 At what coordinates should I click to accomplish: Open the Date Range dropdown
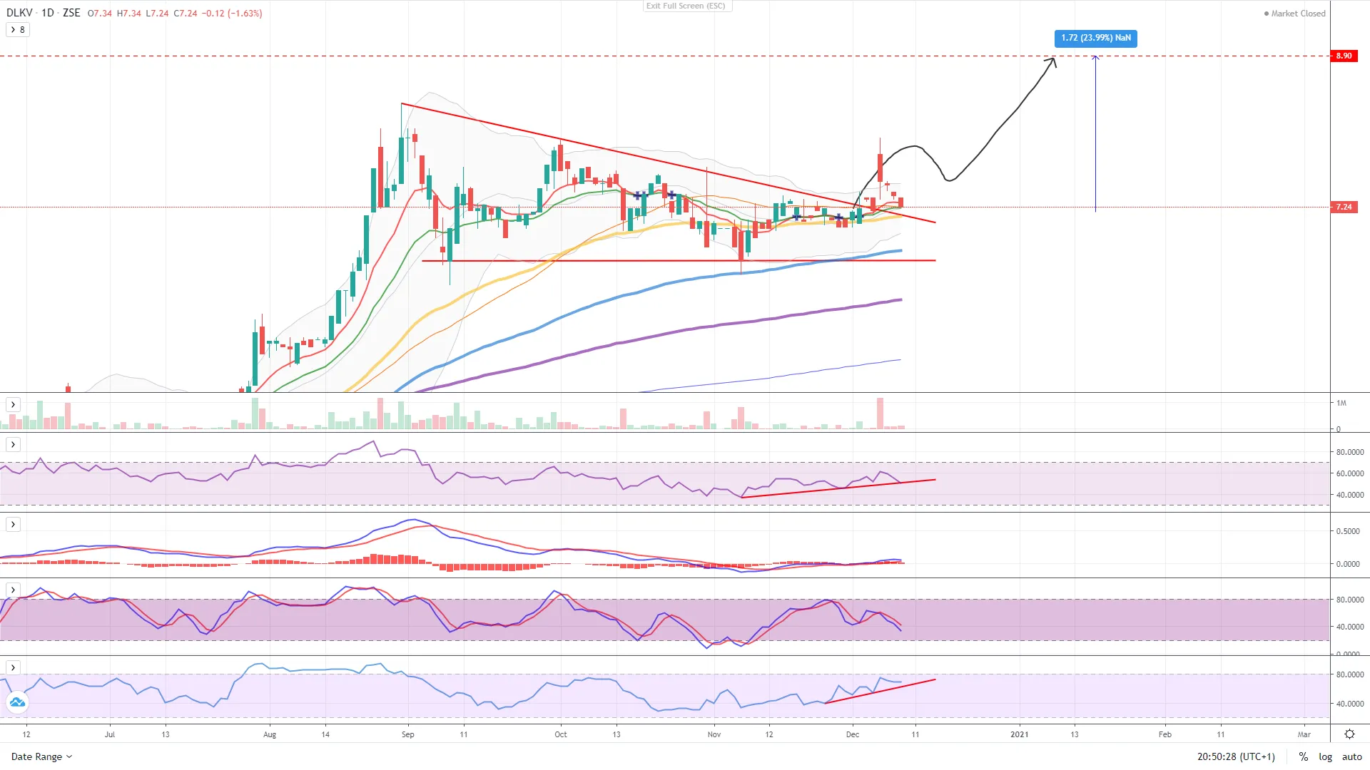41,756
